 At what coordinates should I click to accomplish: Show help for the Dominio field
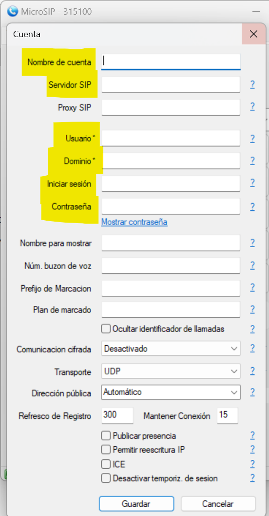pyautogui.click(x=252, y=161)
